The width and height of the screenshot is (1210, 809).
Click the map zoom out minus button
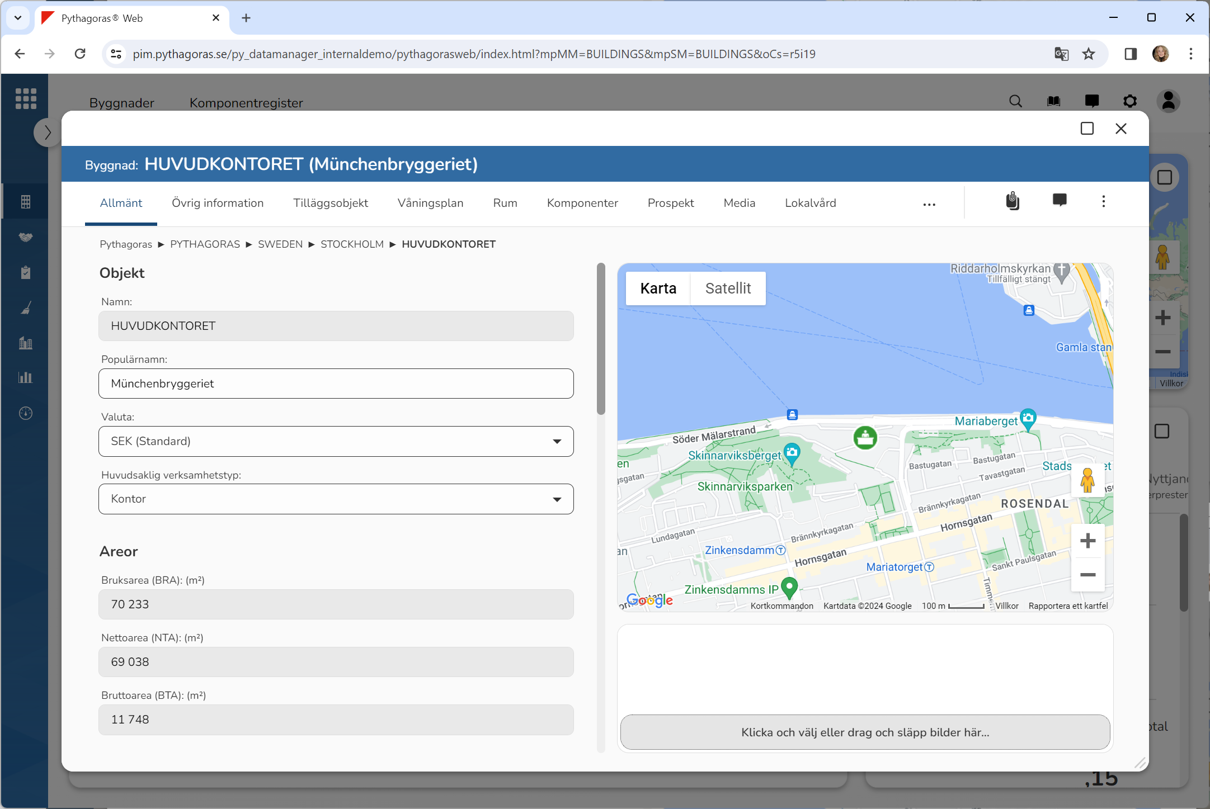pyautogui.click(x=1087, y=575)
